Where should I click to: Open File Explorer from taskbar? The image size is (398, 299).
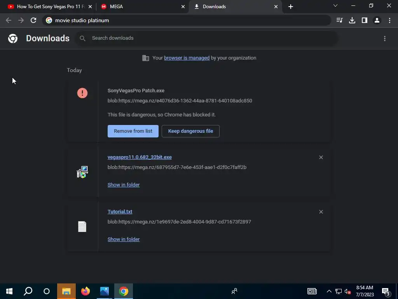click(x=66, y=291)
